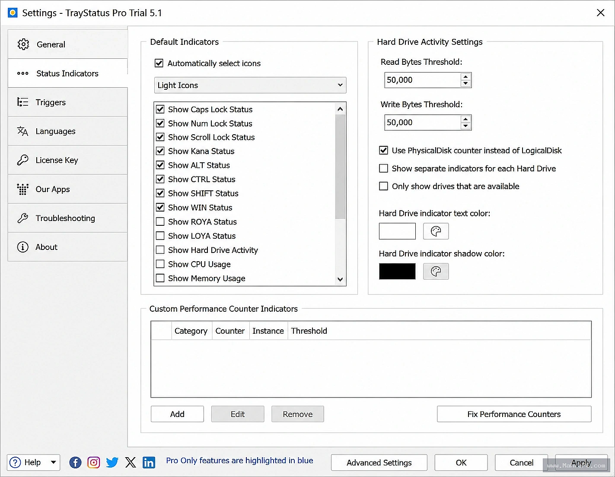Click the Edit counter button
Image resolution: width=615 pixels, height=477 pixels.
coord(238,414)
